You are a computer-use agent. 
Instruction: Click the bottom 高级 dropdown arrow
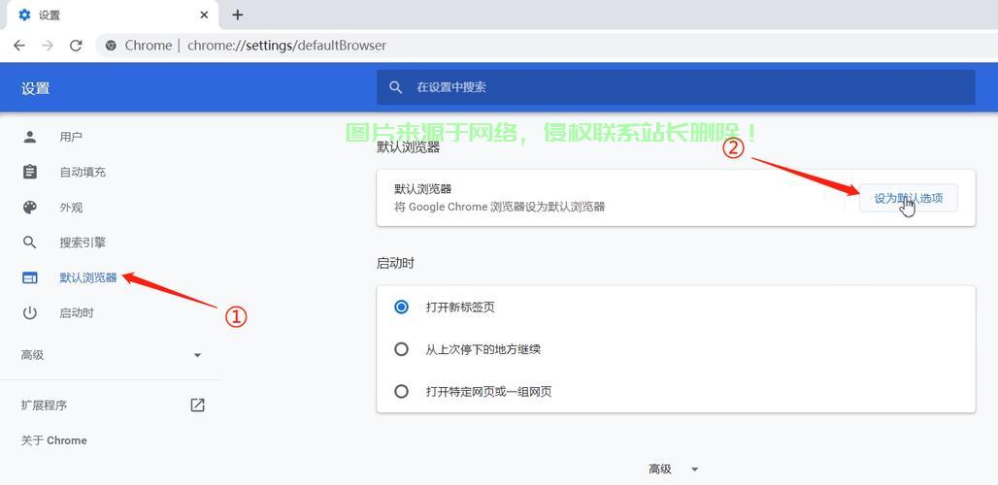[x=695, y=469]
